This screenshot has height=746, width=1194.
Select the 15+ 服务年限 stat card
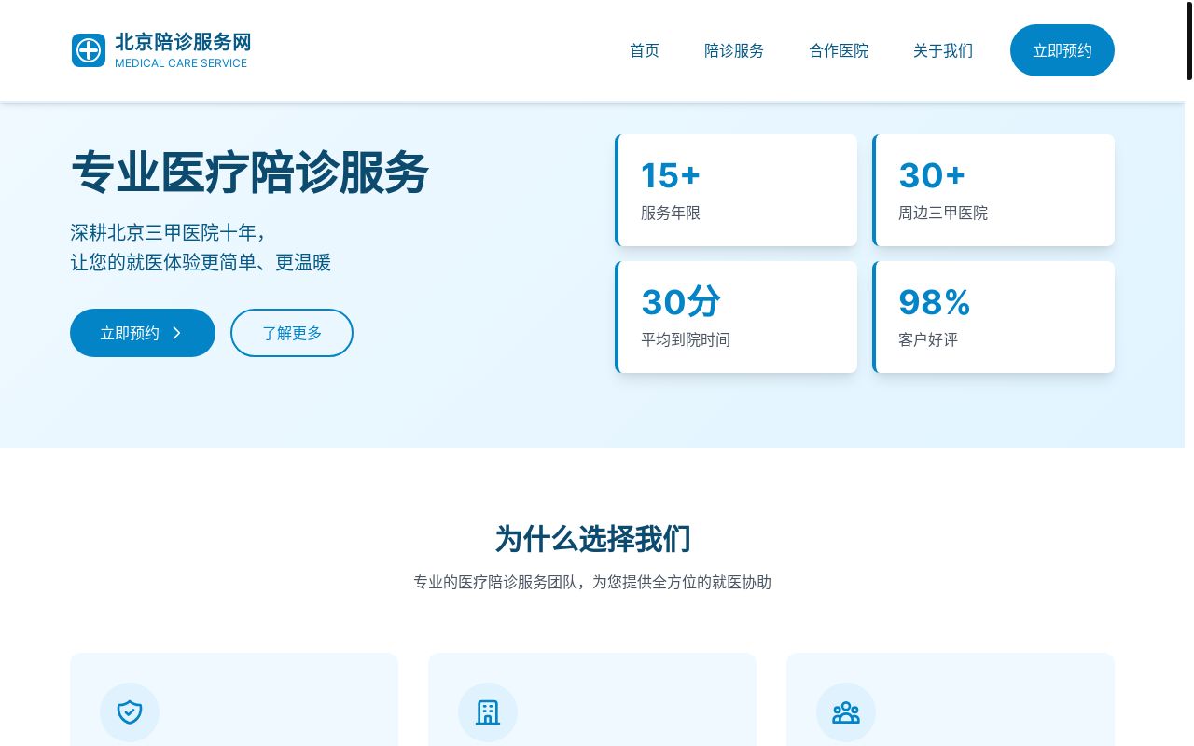[x=737, y=190]
